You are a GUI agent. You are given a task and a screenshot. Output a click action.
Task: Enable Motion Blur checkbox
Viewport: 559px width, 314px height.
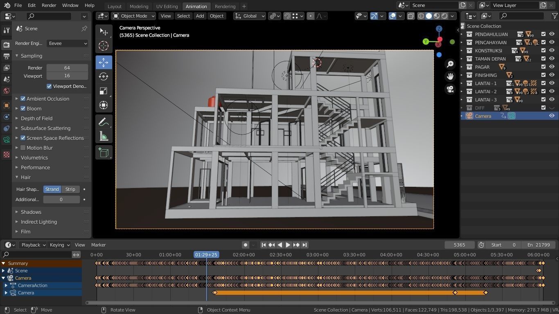tap(23, 148)
